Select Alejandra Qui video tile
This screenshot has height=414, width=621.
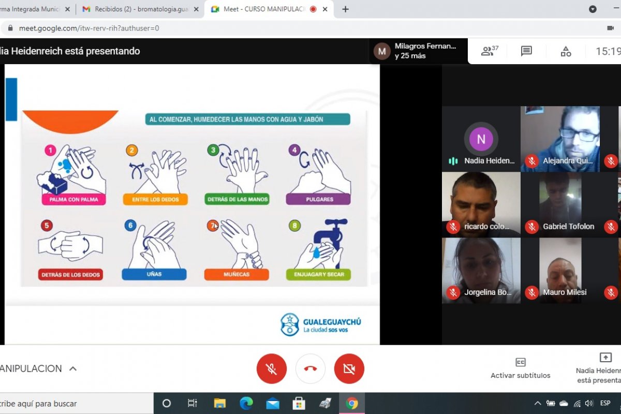pos(560,139)
